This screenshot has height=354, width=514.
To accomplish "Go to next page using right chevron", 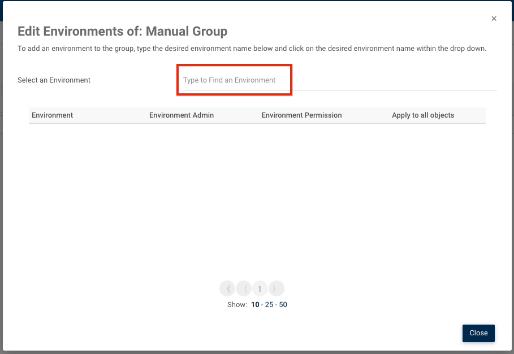I will tap(276, 289).
